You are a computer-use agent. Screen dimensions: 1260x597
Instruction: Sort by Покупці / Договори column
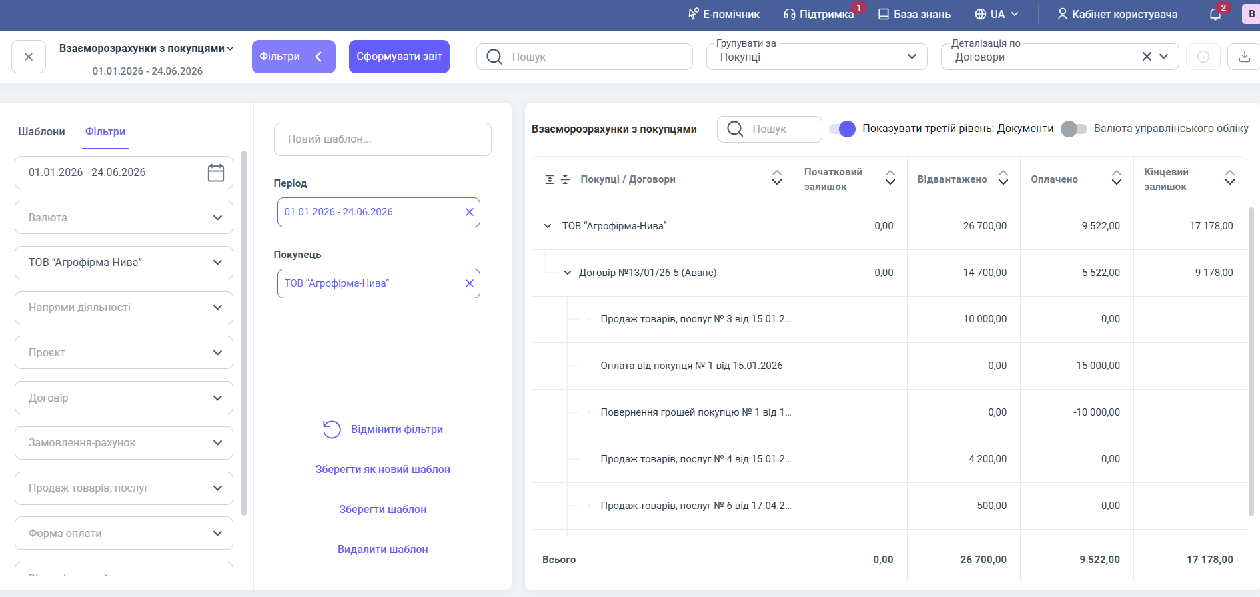click(777, 177)
